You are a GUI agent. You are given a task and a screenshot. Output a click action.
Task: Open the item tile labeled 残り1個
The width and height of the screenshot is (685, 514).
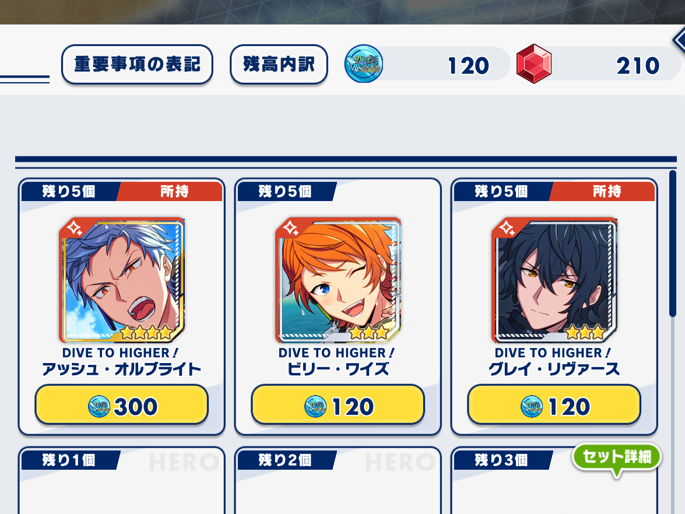[x=122, y=480]
